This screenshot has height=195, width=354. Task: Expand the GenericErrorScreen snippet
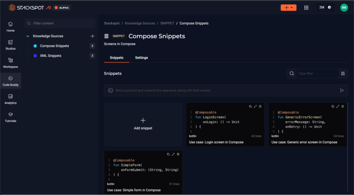(x=338, y=106)
